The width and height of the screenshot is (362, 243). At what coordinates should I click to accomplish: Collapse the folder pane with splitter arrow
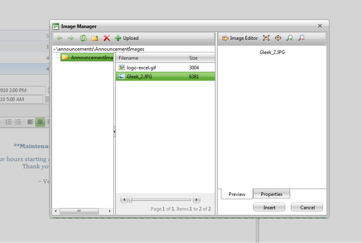115,132
